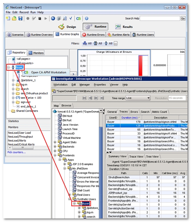
Task: Select the NeoLoad/Throughput monitor entry
Action: [20, 137]
